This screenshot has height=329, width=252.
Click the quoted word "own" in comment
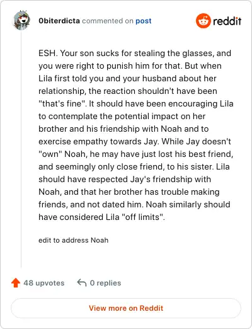50,154
